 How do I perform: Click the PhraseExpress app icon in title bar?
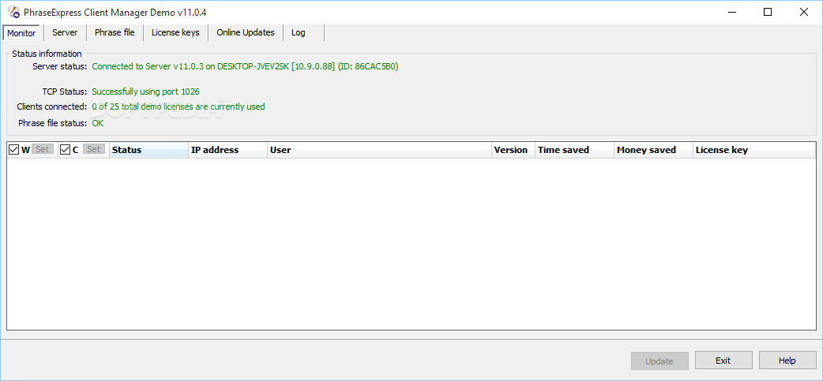13,12
